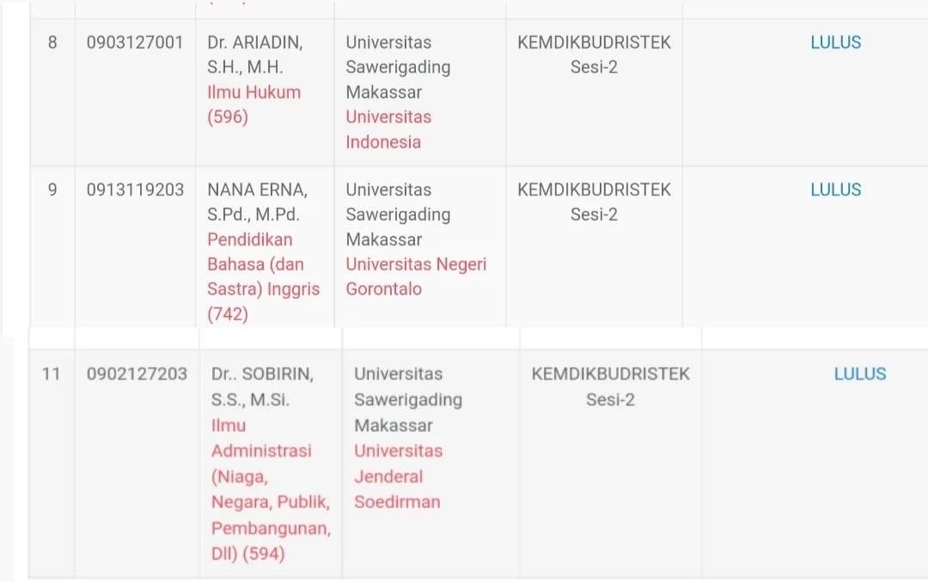928x582 pixels.
Task: Click the red Universitas Indonesia text
Action: (388, 129)
